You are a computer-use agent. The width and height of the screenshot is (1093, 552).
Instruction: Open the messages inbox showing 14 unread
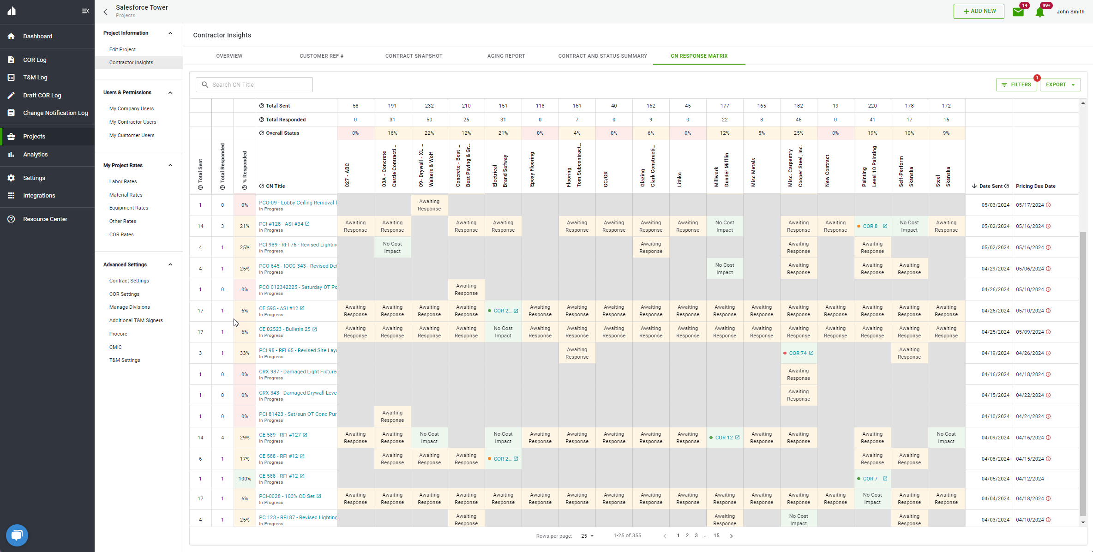tap(1019, 11)
